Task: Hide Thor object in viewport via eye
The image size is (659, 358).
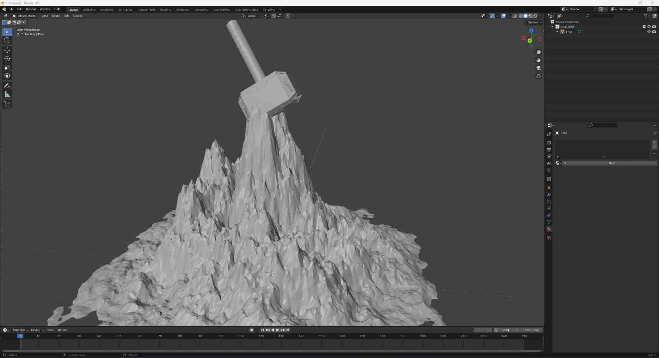Action: pyautogui.click(x=649, y=32)
